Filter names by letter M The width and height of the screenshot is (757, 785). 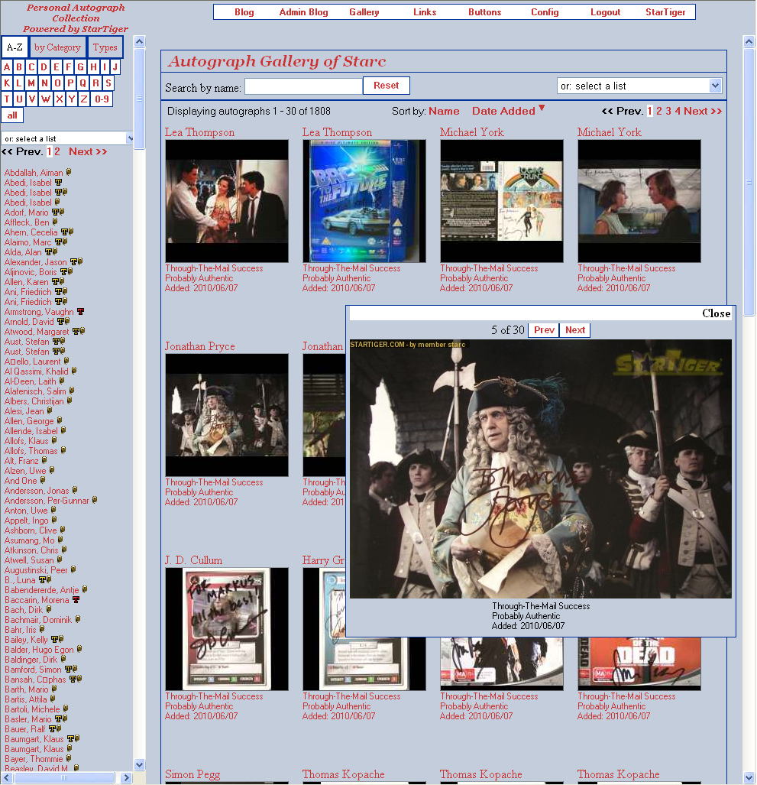pos(31,83)
